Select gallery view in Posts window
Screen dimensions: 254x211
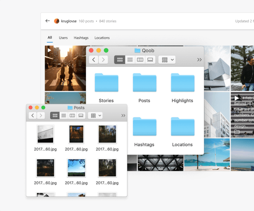(x=81, y=116)
